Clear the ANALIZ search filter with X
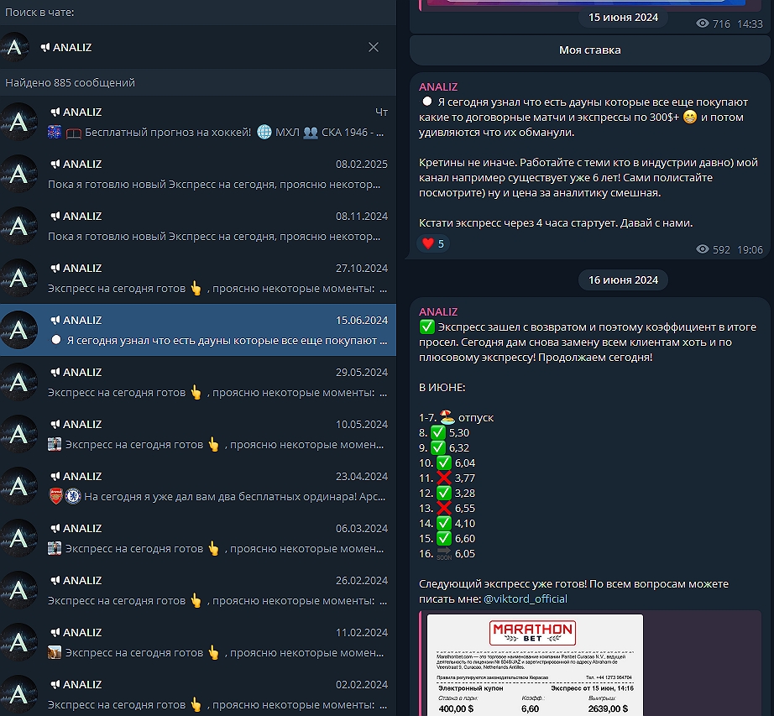The height and width of the screenshot is (716, 774). (x=374, y=47)
